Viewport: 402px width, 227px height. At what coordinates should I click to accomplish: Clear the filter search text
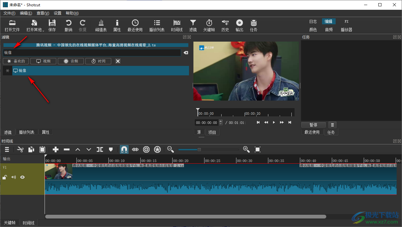coord(186,53)
